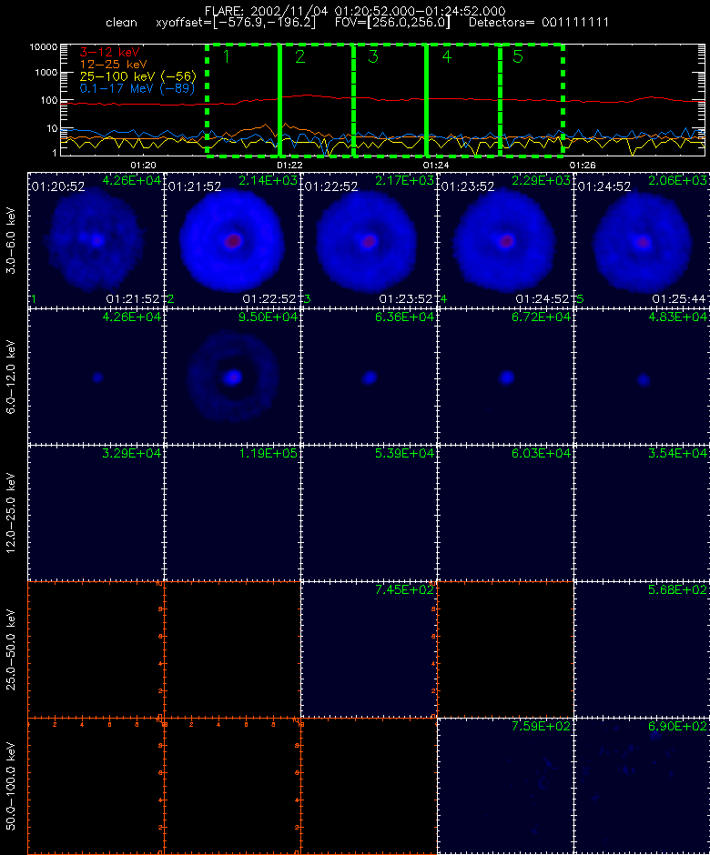Screen dimensions: 710x855
Task: Click the 3.0-6.0 keV row label
Action: click(10, 240)
